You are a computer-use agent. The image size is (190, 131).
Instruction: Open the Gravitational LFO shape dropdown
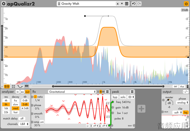72,92
